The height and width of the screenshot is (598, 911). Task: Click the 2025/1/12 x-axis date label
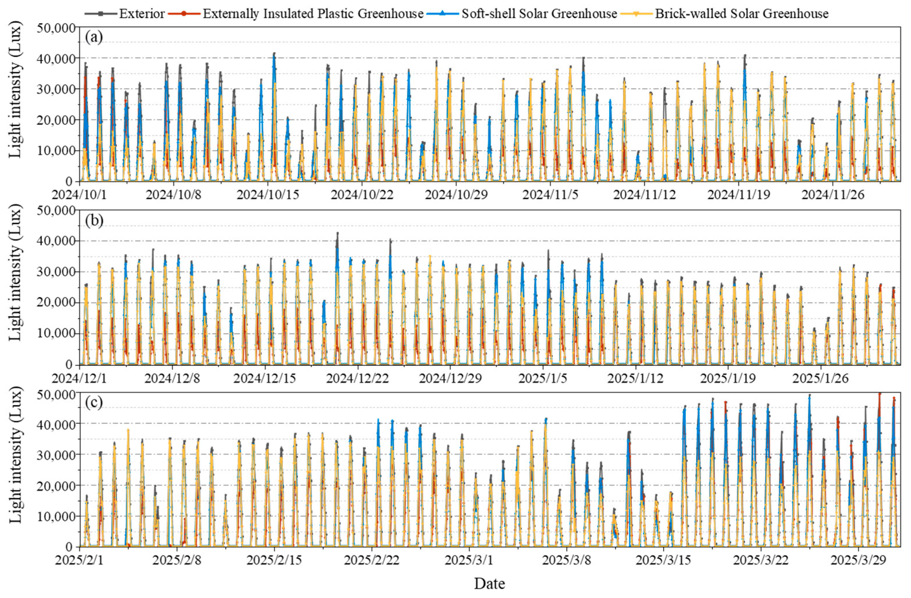pyautogui.click(x=635, y=378)
